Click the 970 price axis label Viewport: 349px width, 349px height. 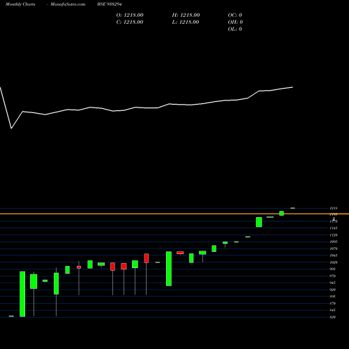click(333, 276)
